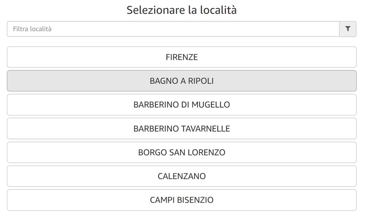Click the CALENZANO list button
The image size is (368, 212).
click(182, 176)
